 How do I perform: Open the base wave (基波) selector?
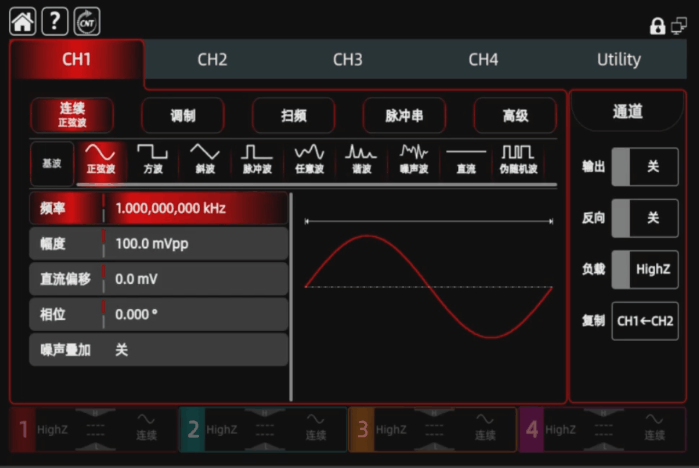[x=52, y=163]
